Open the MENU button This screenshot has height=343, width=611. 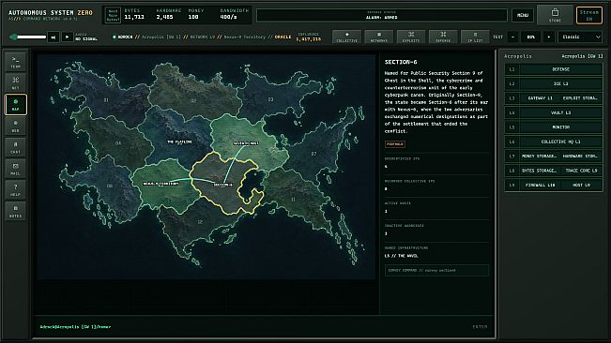tap(523, 15)
